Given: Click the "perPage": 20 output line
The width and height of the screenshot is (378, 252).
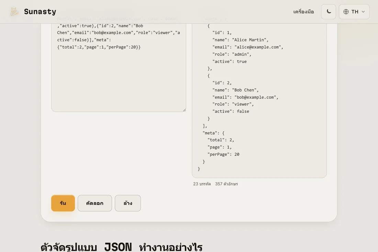Looking at the screenshot, I should [x=223, y=154].
